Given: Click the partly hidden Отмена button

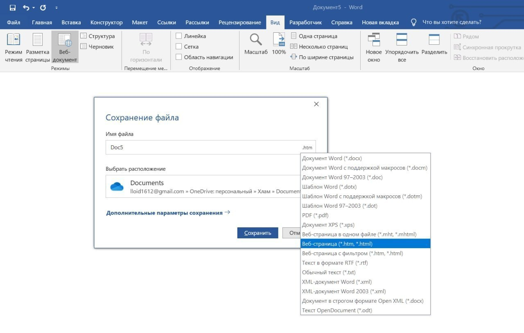Looking at the screenshot, I should [291, 233].
